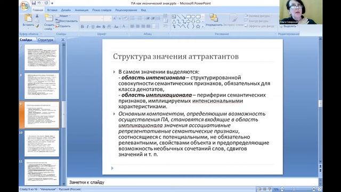Increase font size with the larger A
The width and height of the screenshot is (341, 192).
(115, 19)
